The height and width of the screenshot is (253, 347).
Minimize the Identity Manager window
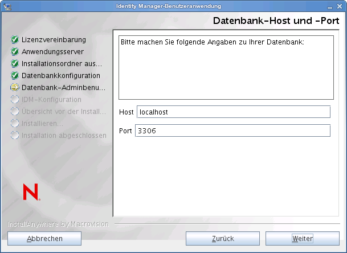click(330, 7)
